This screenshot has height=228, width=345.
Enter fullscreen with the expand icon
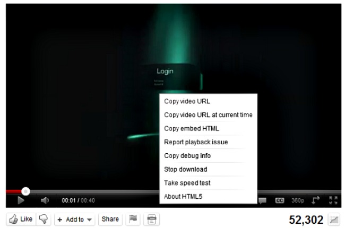(333, 200)
